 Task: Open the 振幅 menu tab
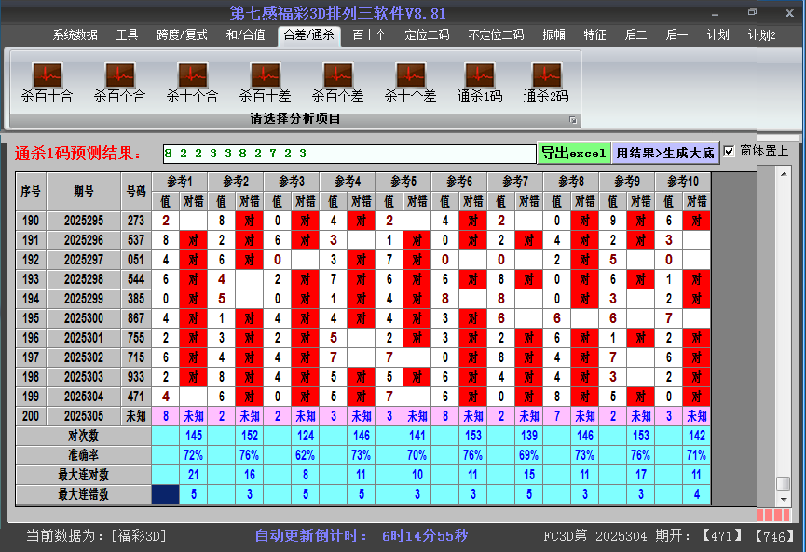[553, 35]
